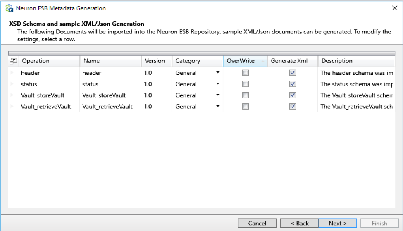This screenshot has height=231, width=403.
Task: Sort by the Generate Xml column header
Action: [293, 61]
